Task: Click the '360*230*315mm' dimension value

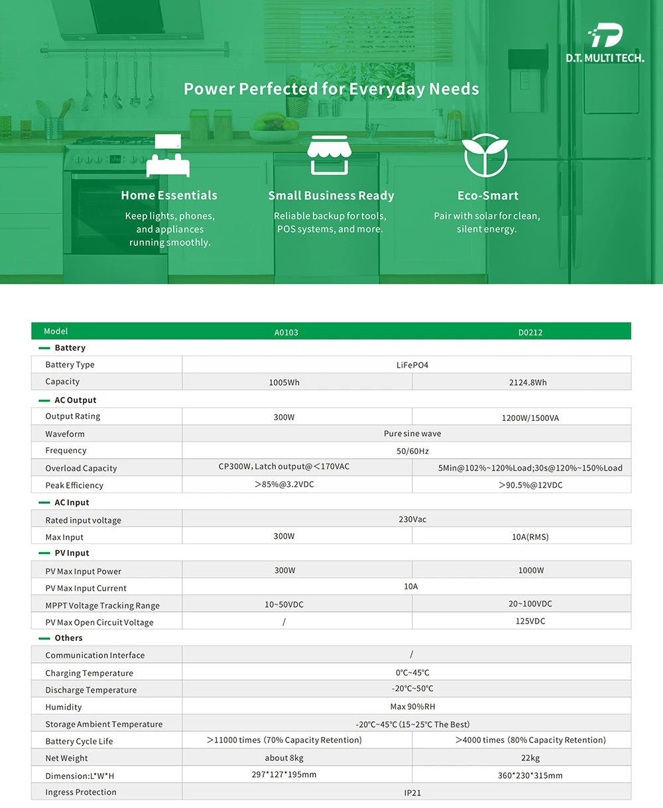Action: point(530,776)
